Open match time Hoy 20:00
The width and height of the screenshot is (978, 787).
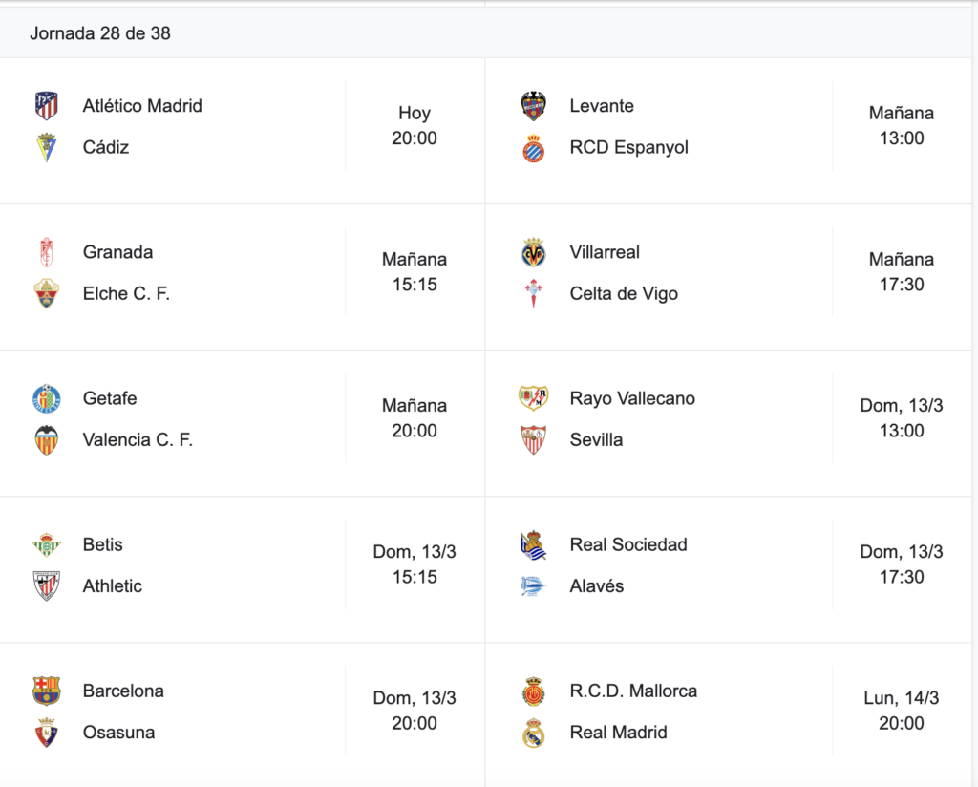pos(415,125)
